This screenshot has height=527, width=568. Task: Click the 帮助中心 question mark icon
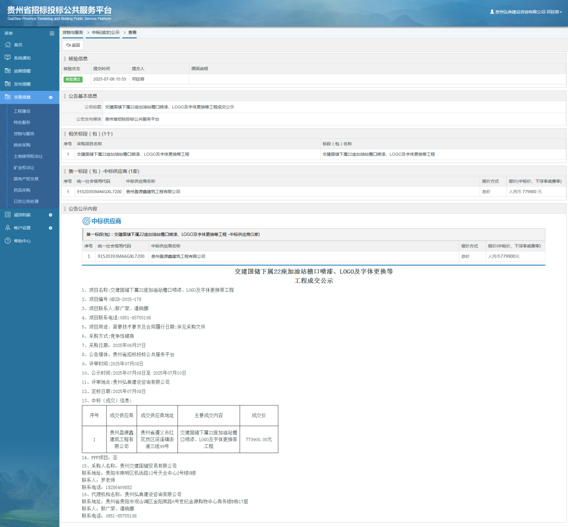[x=8, y=241]
